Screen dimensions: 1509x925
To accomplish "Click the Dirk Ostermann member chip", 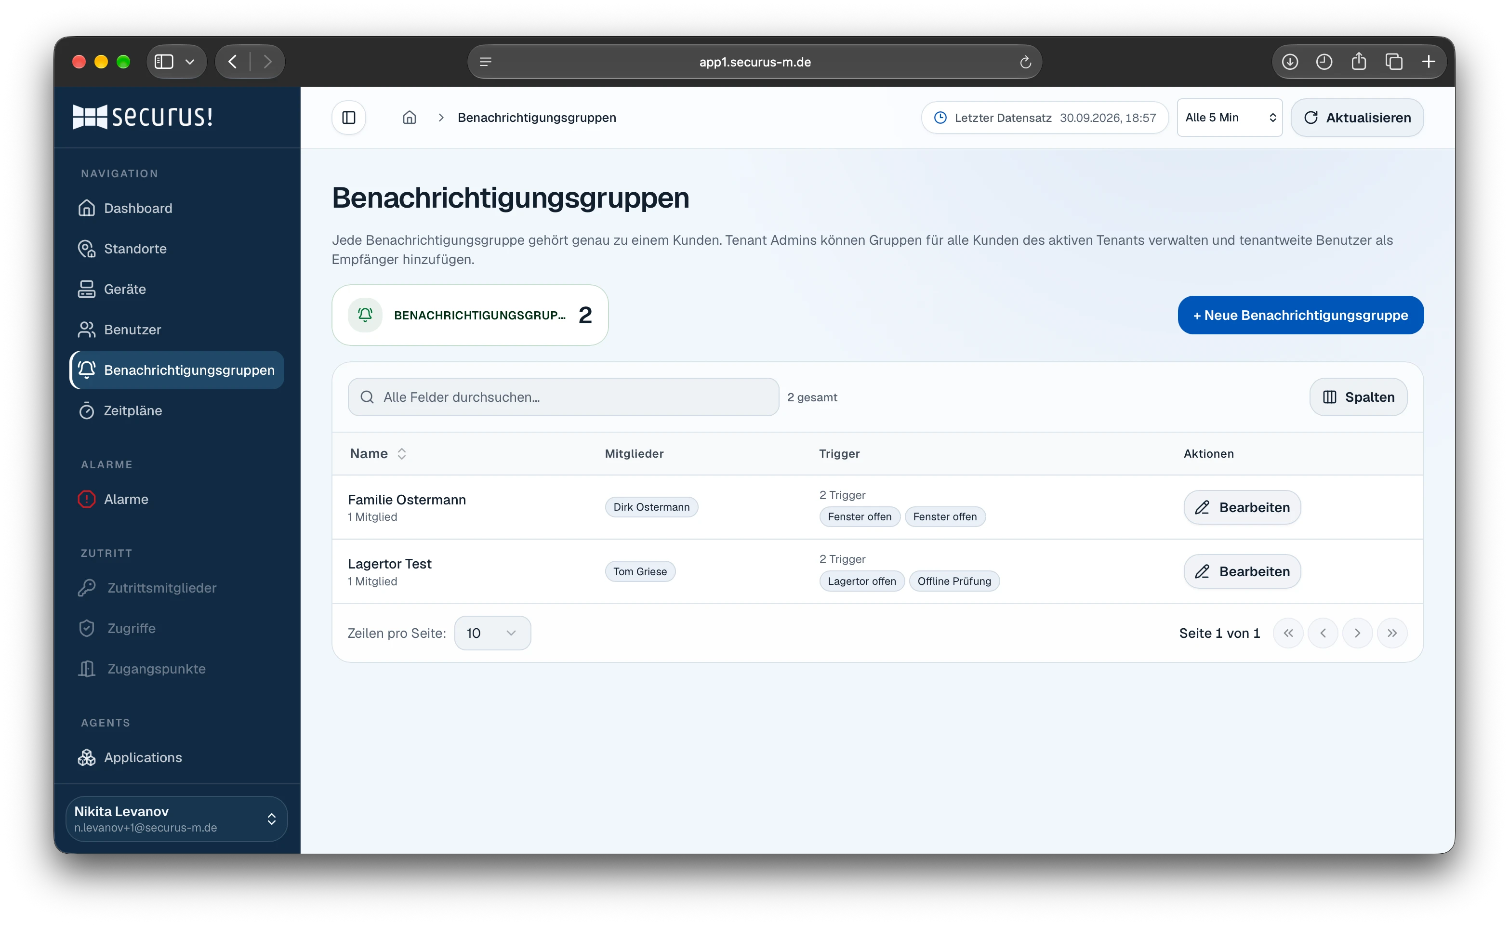I will coord(651,507).
